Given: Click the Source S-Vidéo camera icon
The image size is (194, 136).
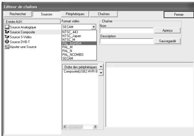Looking at the screenshot, I should tap(7, 37).
